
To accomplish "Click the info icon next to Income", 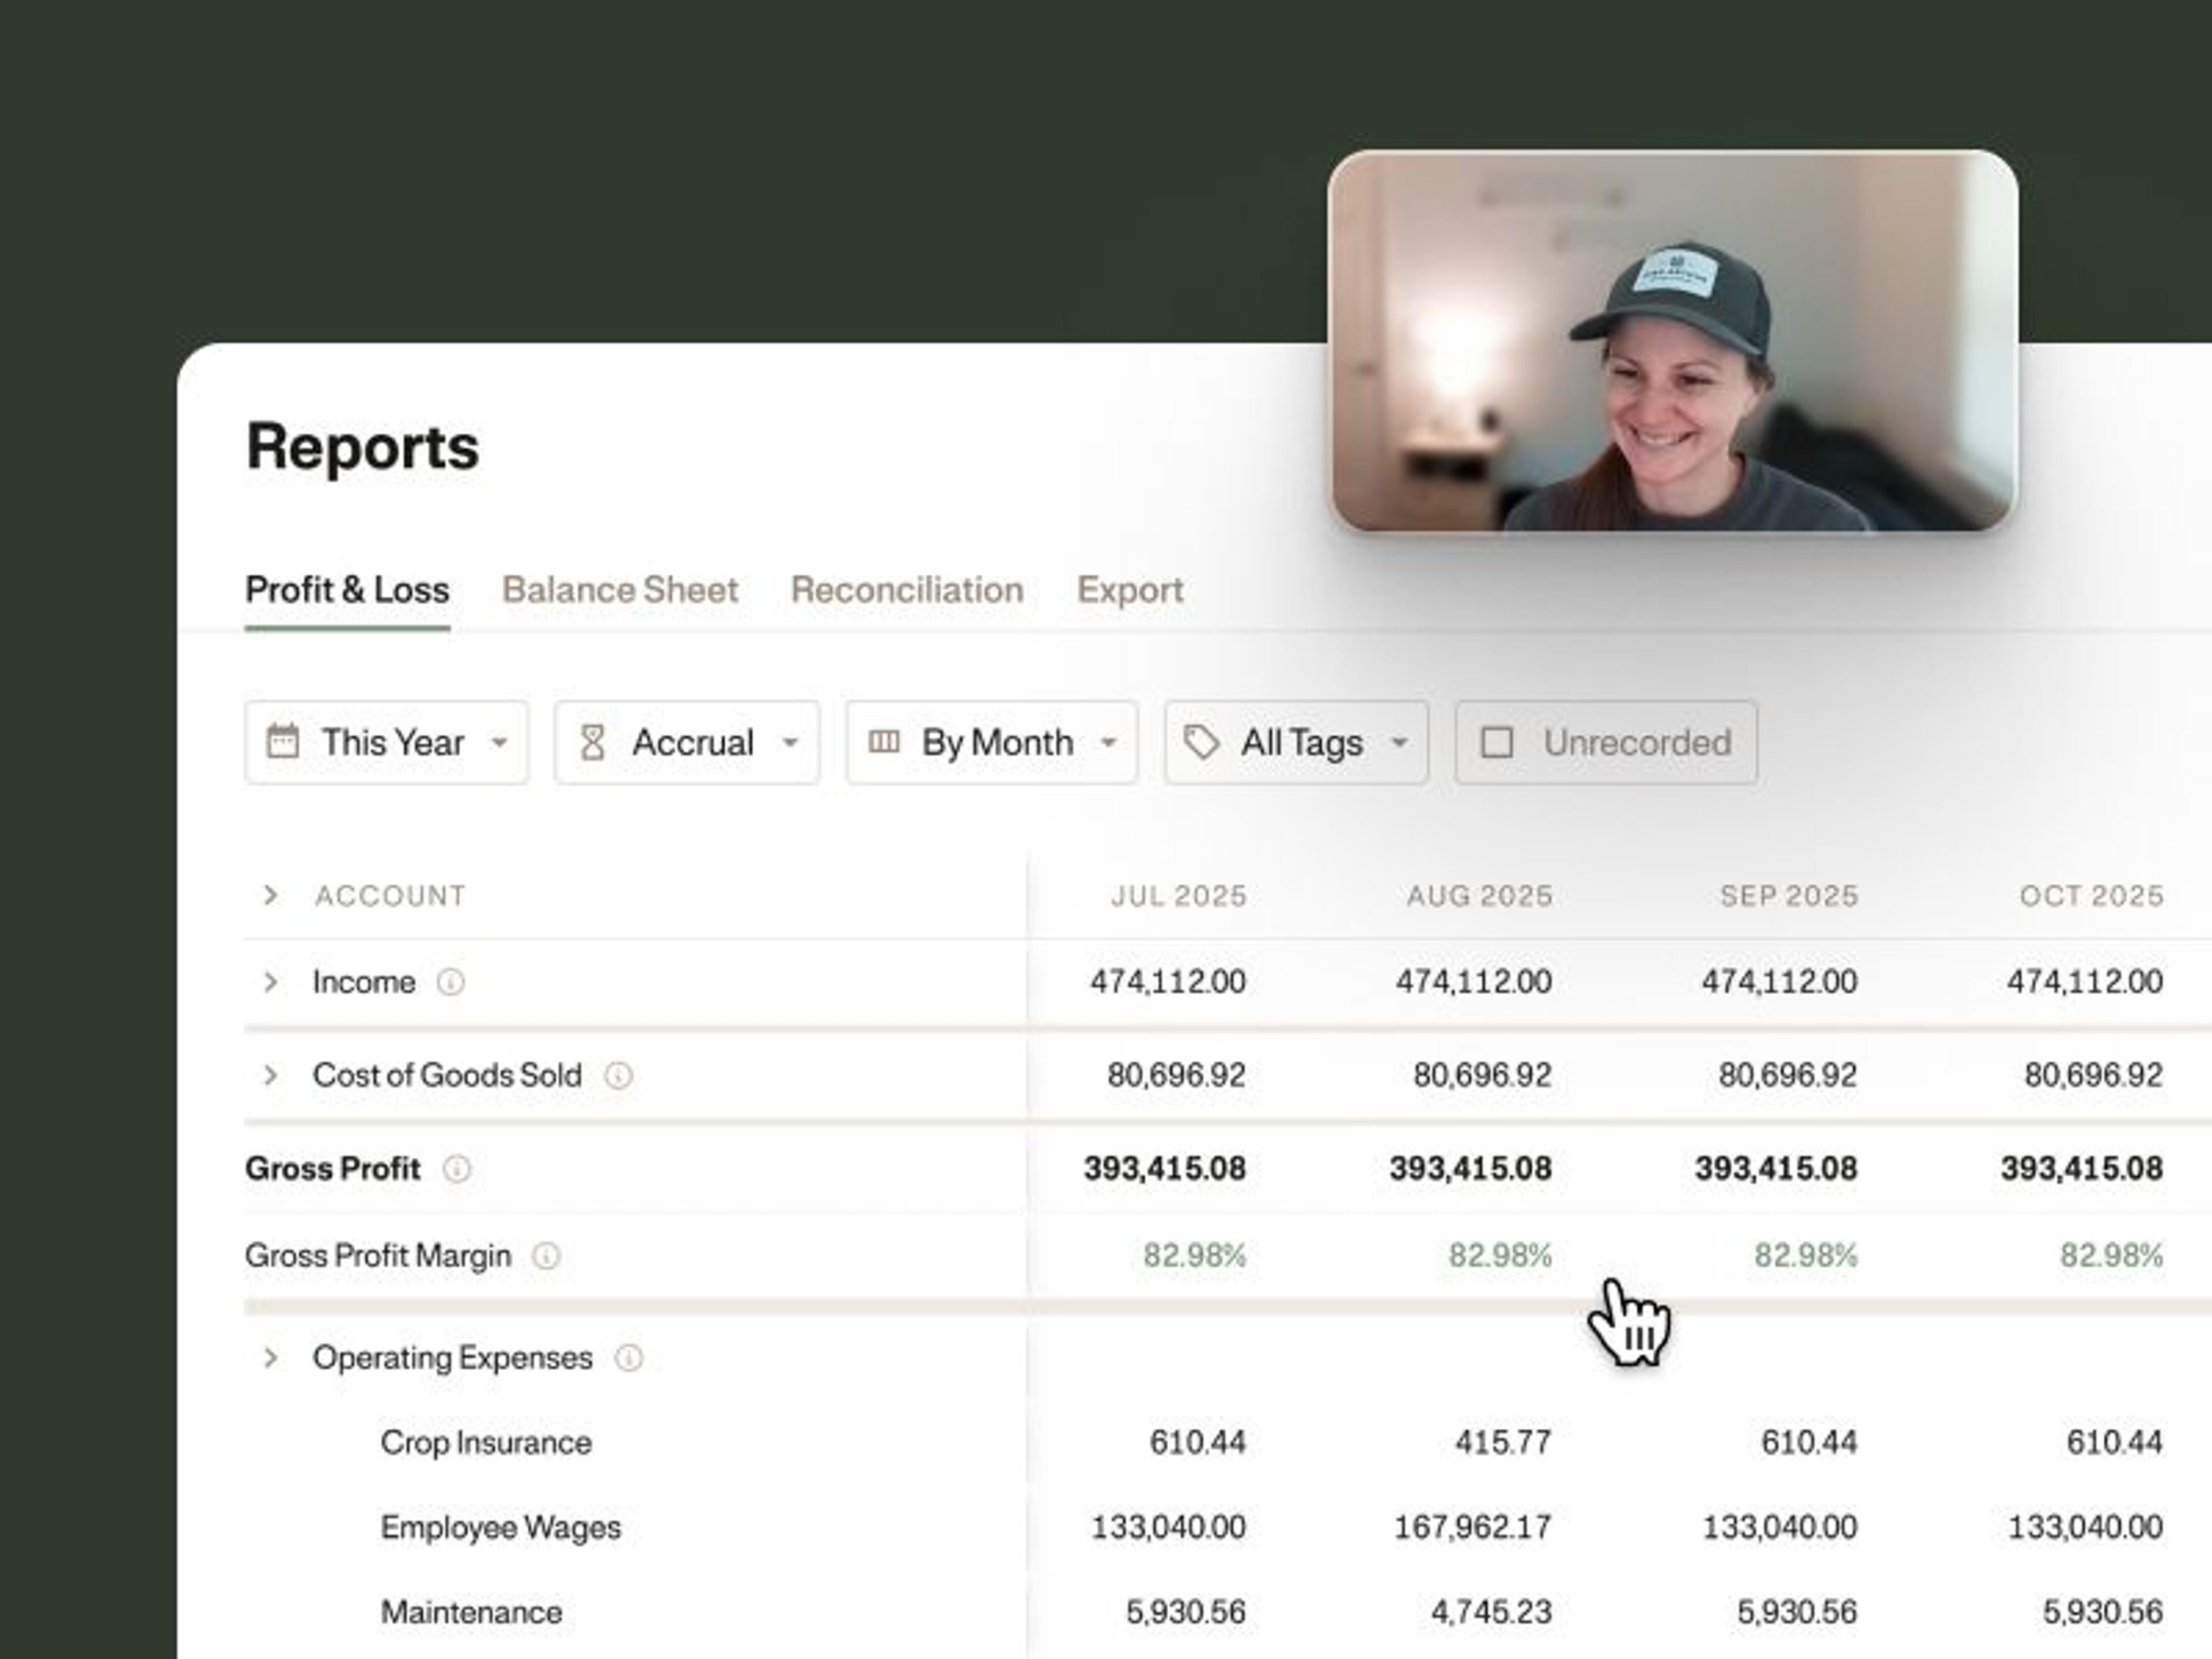I will 450,982.
